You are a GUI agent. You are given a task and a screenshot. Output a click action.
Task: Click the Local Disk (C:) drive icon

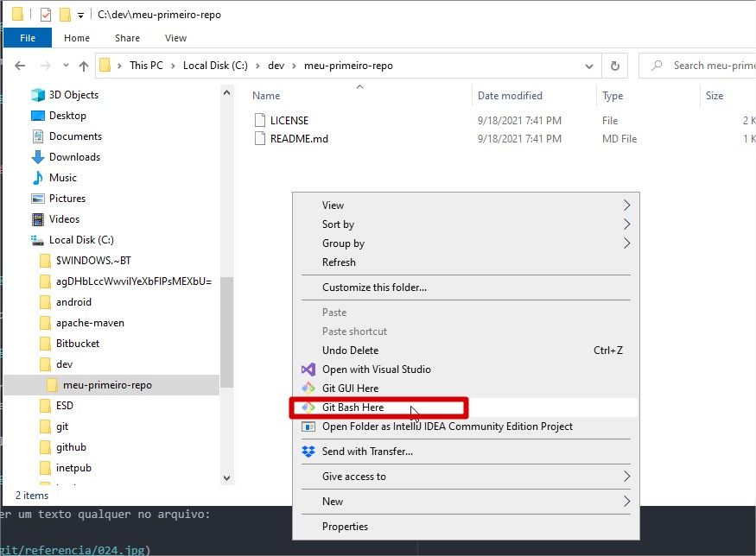(38, 240)
